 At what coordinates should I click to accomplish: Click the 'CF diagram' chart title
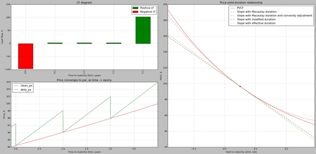84,3
